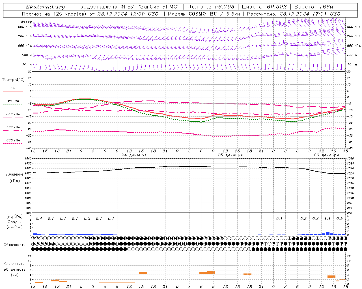
Task: Click the Ekaterinburg station title
Action: coord(45,7)
